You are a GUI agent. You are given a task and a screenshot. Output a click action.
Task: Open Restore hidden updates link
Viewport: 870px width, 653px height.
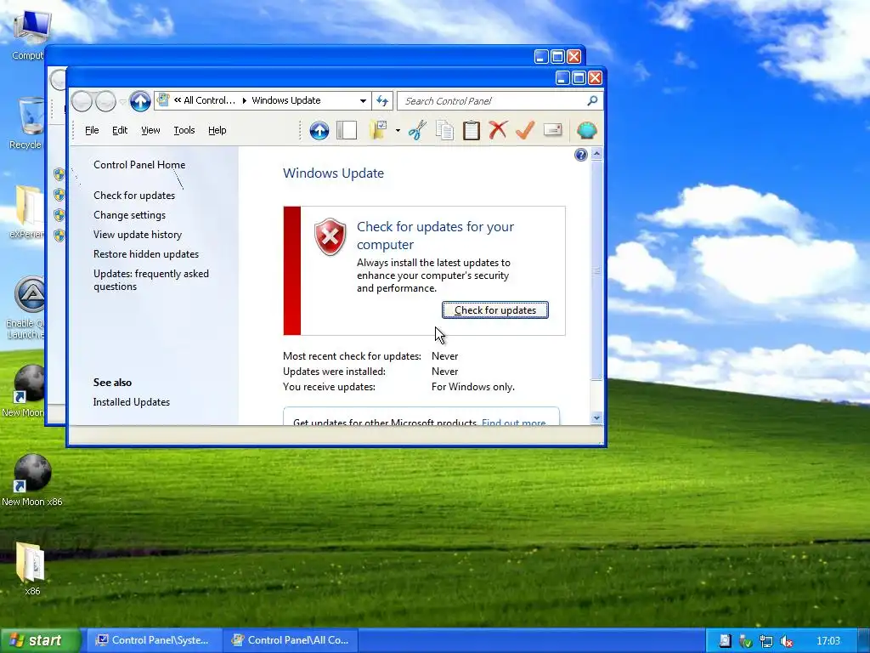[x=146, y=253]
